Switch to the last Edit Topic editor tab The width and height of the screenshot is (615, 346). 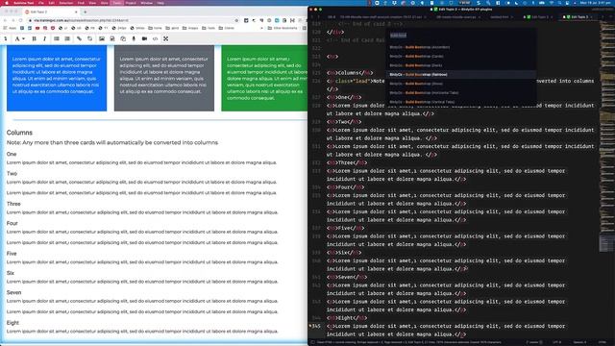(578, 17)
